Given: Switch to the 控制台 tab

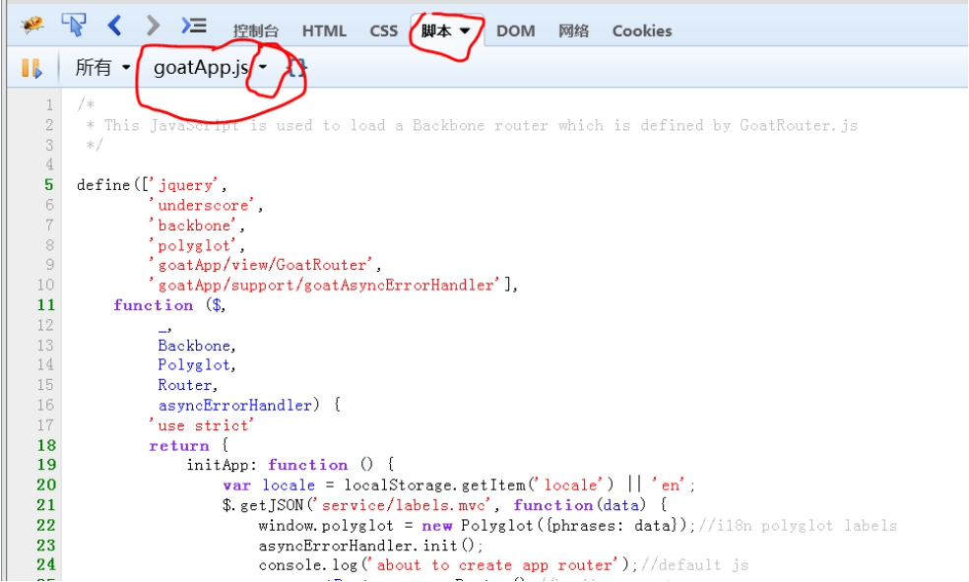Looking at the screenshot, I should (256, 31).
